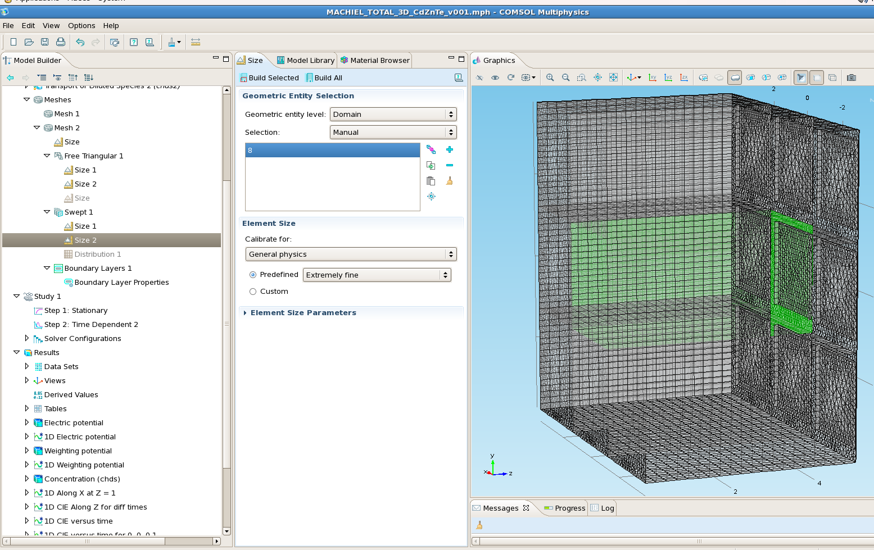The image size is (874, 550).
Task: Select the Custom radio button
Action: click(253, 292)
